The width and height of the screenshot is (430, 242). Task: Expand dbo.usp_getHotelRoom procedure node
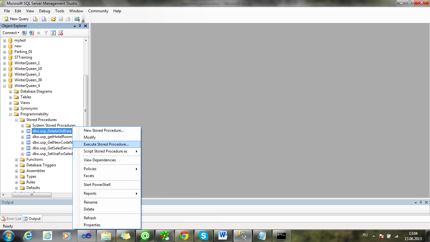click(x=23, y=137)
